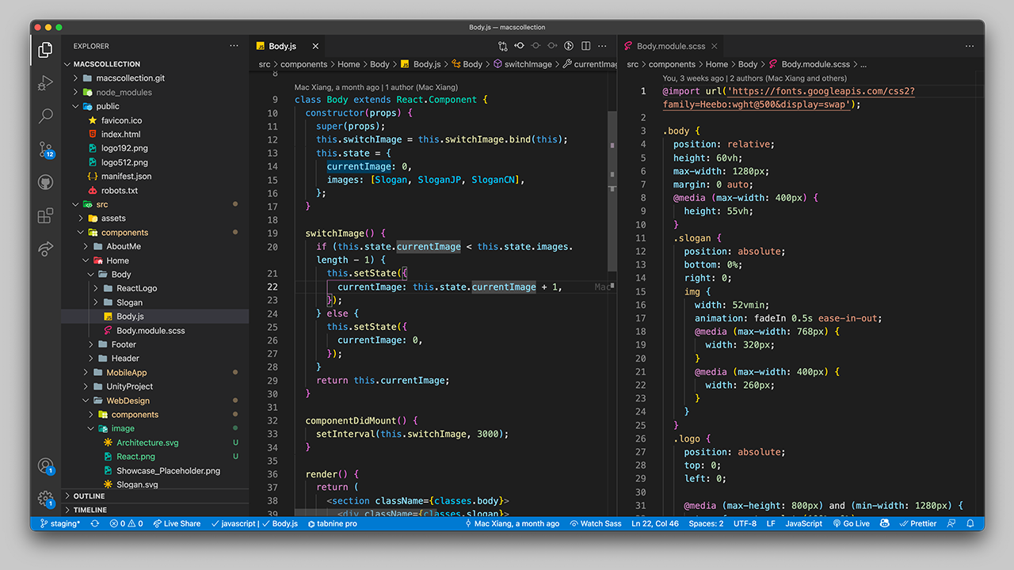Screen dimensions: 1014x570
Task: Open more actions for Body.js editor group
Action: (603, 46)
